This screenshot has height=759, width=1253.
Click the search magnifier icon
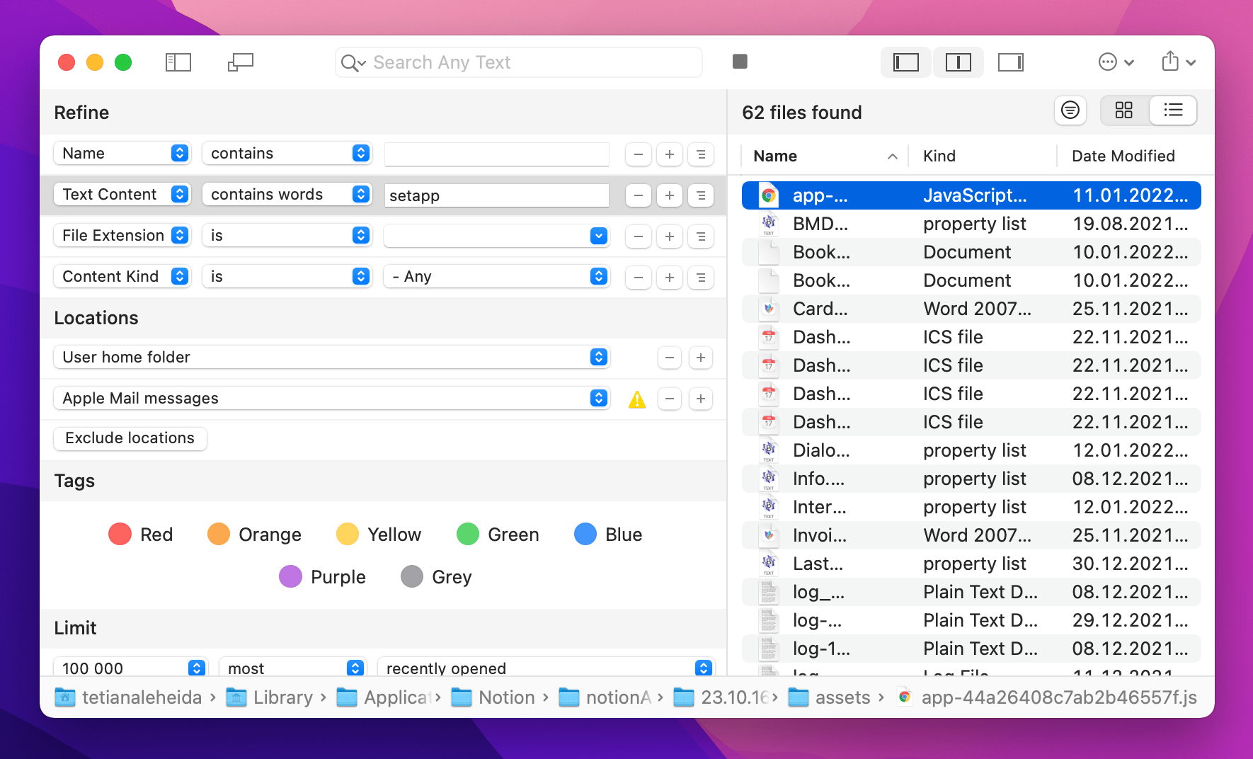[x=353, y=63]
